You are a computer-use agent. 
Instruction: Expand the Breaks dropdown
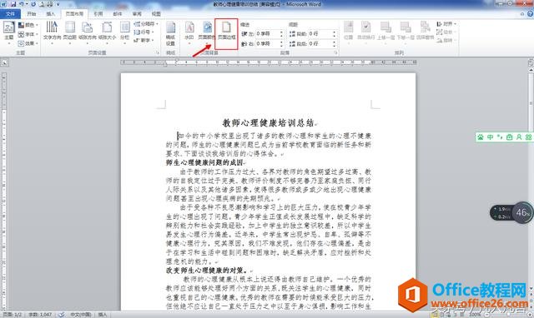[x=146, y=24]
